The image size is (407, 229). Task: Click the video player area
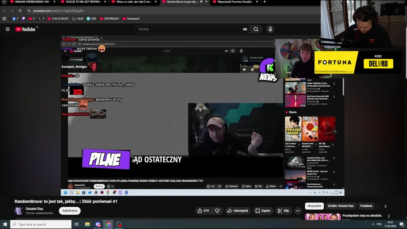(x=203, y=116)
